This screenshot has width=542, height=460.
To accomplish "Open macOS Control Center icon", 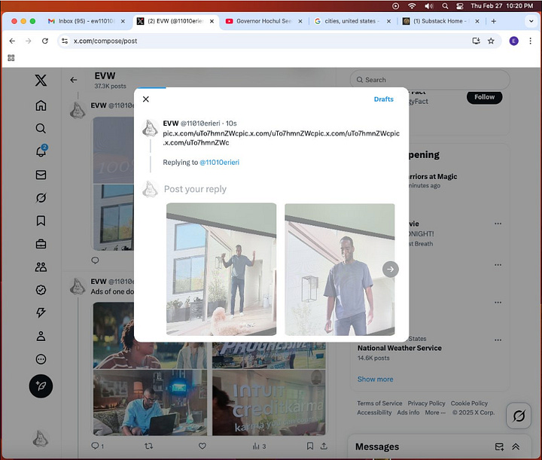I will click(x=460, y=6).
